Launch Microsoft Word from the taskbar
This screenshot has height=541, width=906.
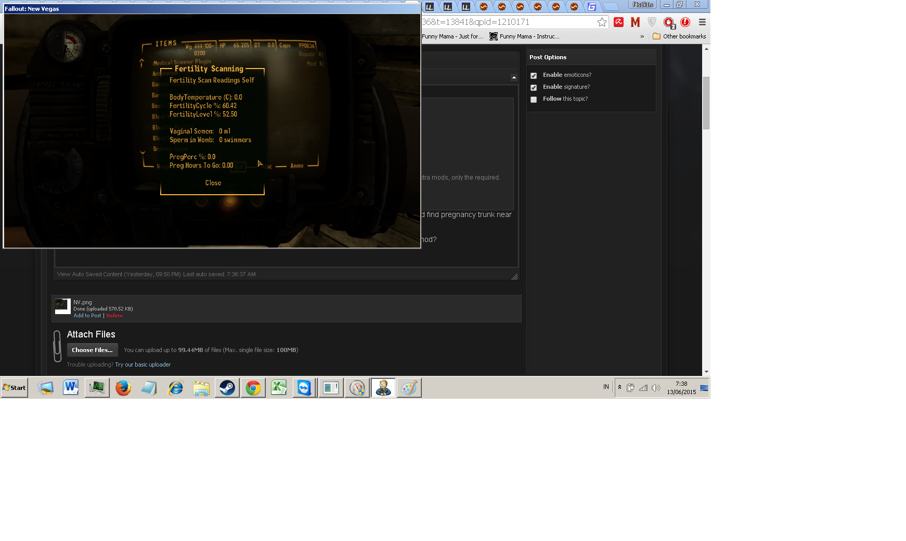click(x=71, y=388)
